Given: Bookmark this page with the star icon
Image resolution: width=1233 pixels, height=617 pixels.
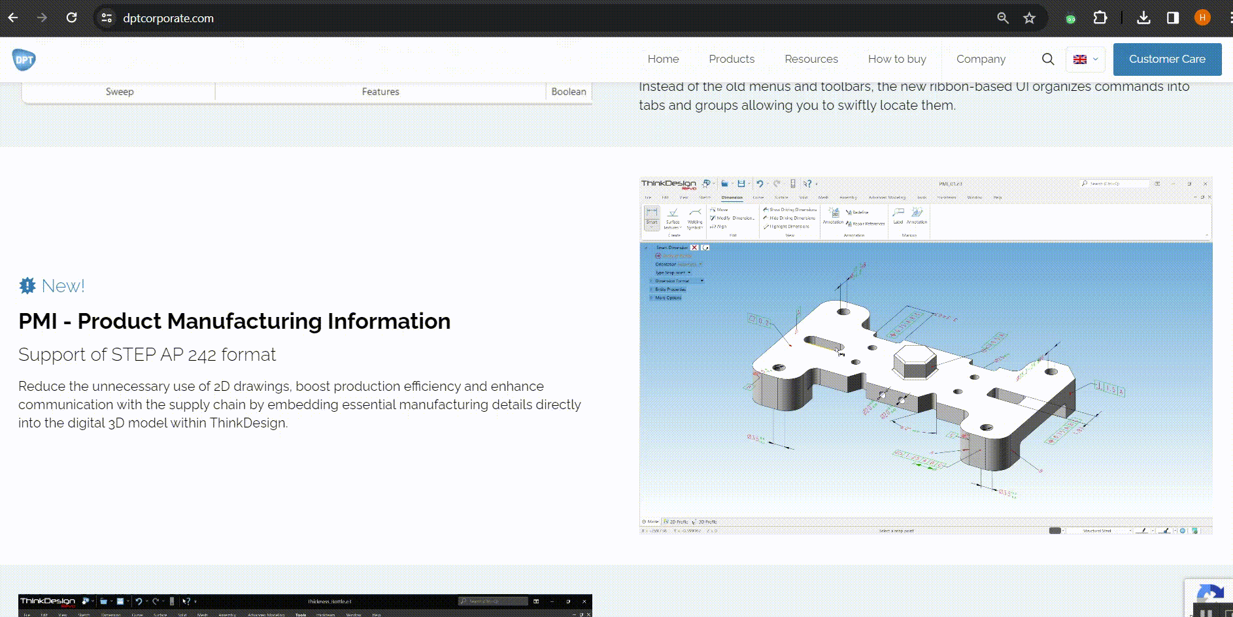Looking at the screenshot, I should [x=1030, y=18].
